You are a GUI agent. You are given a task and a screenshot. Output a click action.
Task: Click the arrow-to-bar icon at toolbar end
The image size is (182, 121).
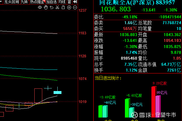tap(75, 2)
